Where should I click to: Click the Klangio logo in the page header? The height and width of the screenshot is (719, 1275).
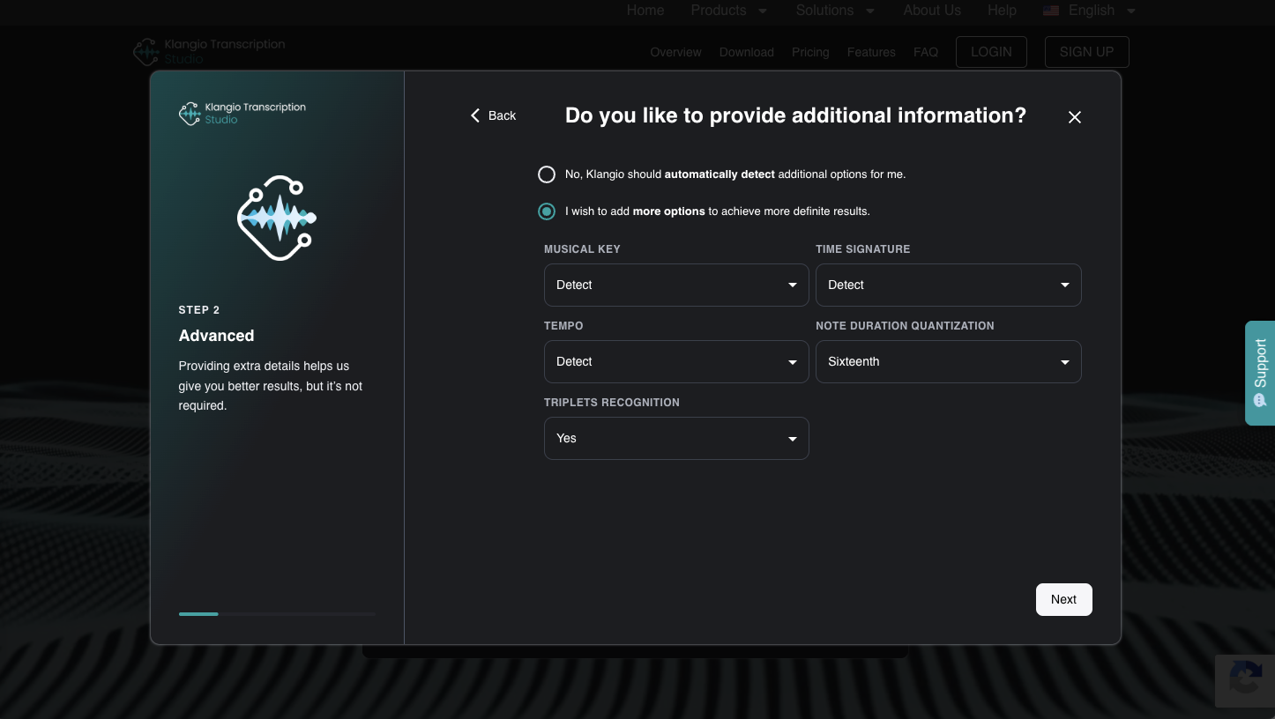(209, 51)
